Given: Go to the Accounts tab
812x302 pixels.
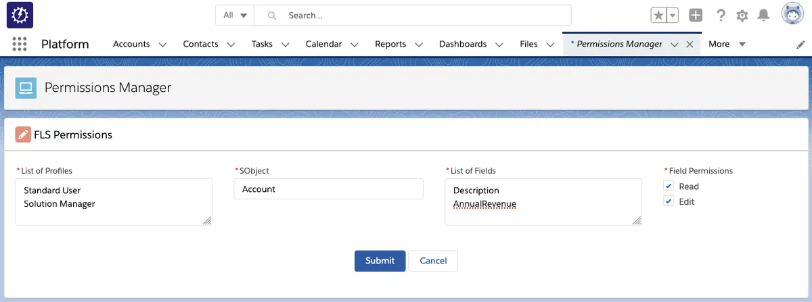Looking at the screenshot, I should (131, 44).
